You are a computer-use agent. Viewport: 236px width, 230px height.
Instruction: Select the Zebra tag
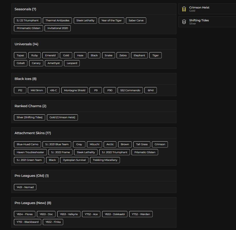point(123,55)
